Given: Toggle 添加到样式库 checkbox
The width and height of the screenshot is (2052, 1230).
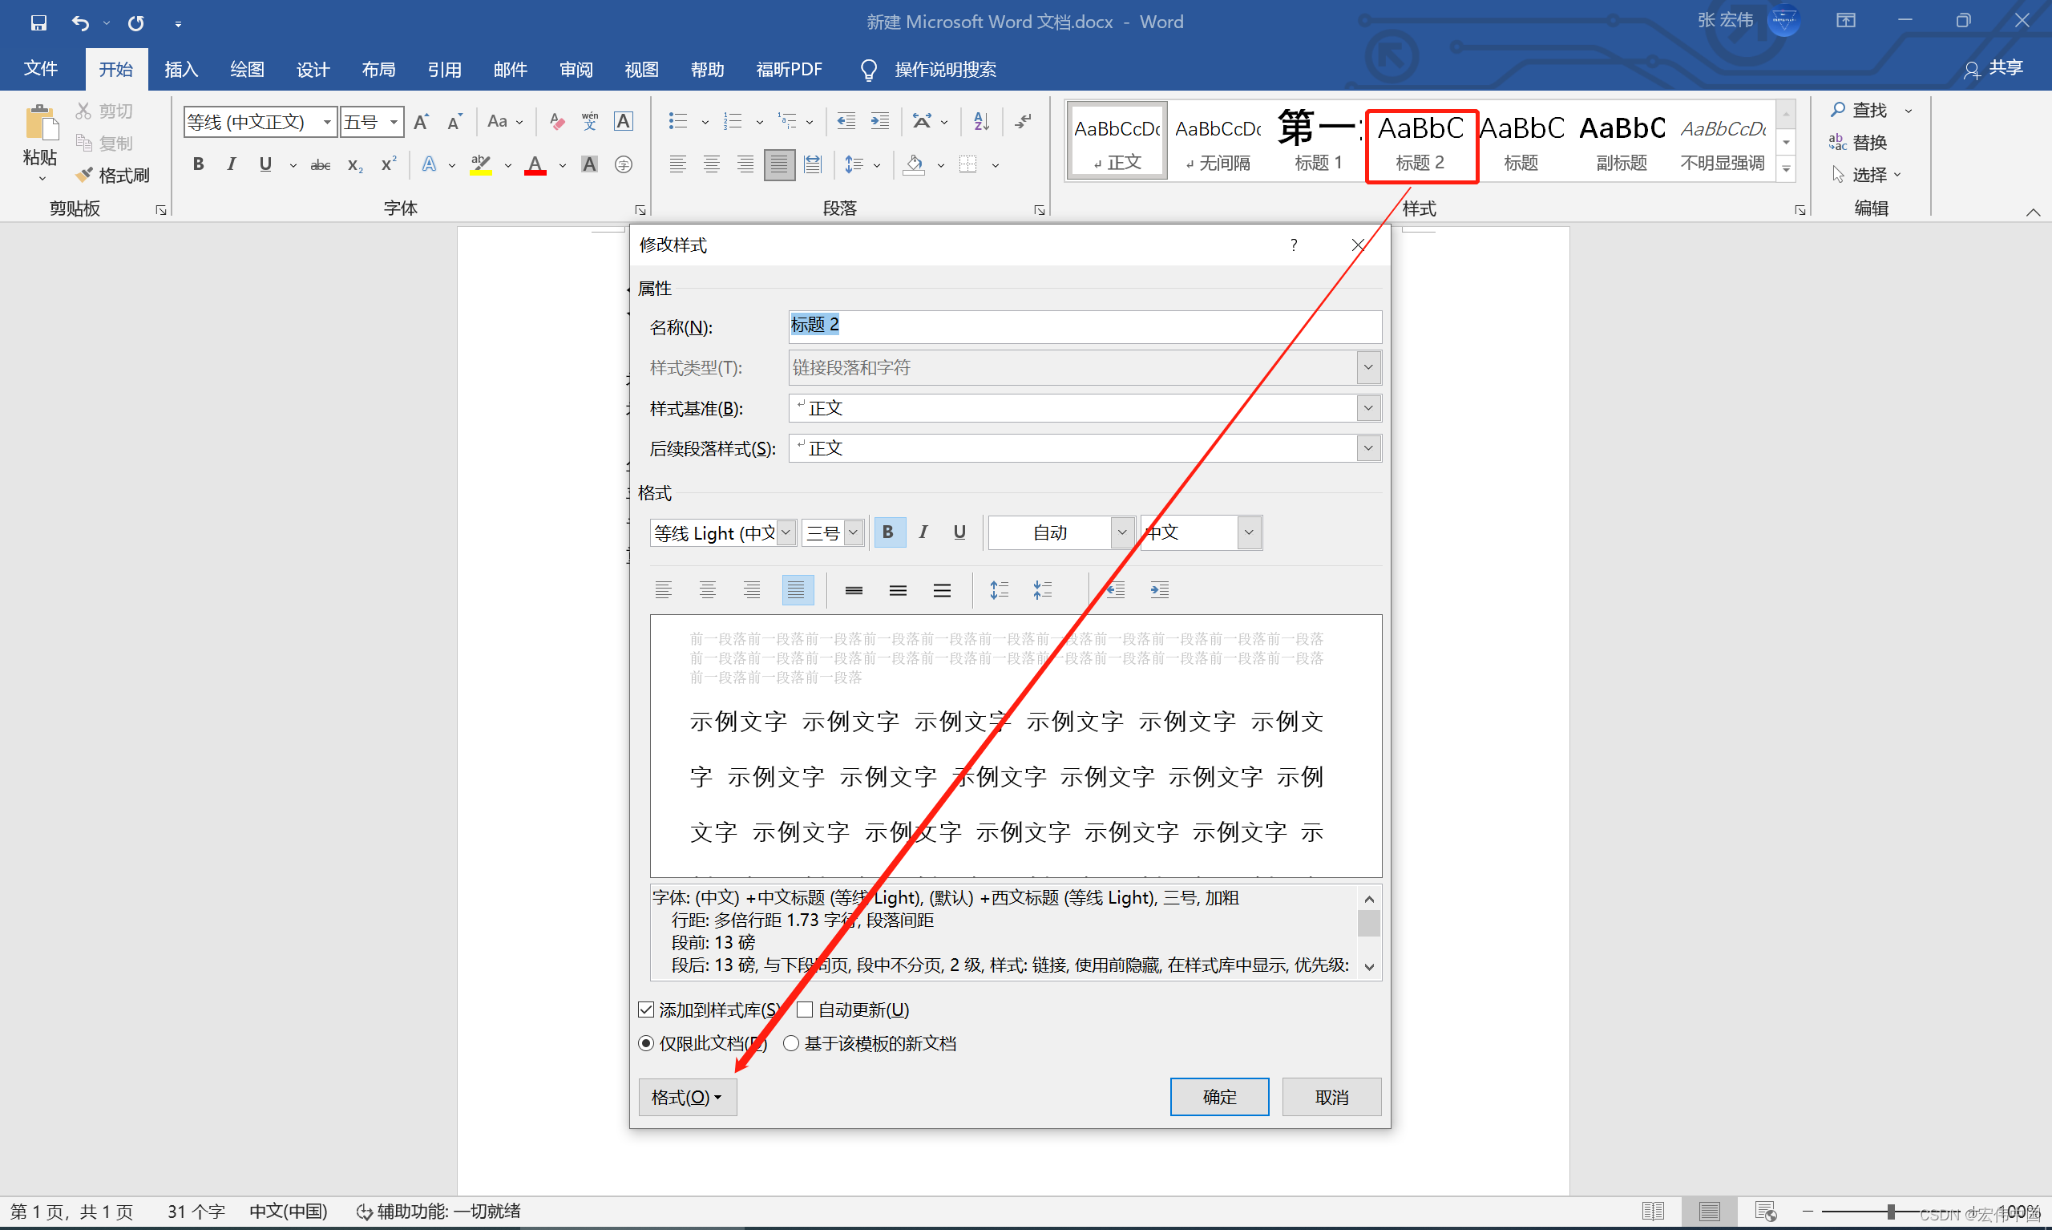Looking at the screenshot, I should click(646, 1009).
